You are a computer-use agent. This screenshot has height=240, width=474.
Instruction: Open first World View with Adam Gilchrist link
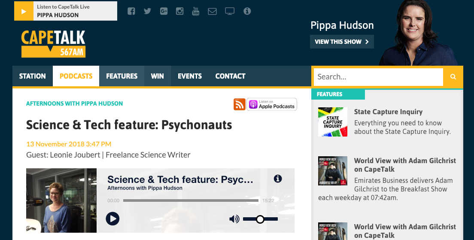(x=405, y=165)
